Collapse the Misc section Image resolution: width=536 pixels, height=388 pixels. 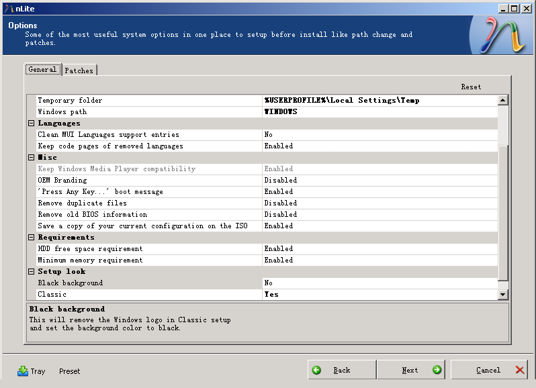click(x=31, y=158)
